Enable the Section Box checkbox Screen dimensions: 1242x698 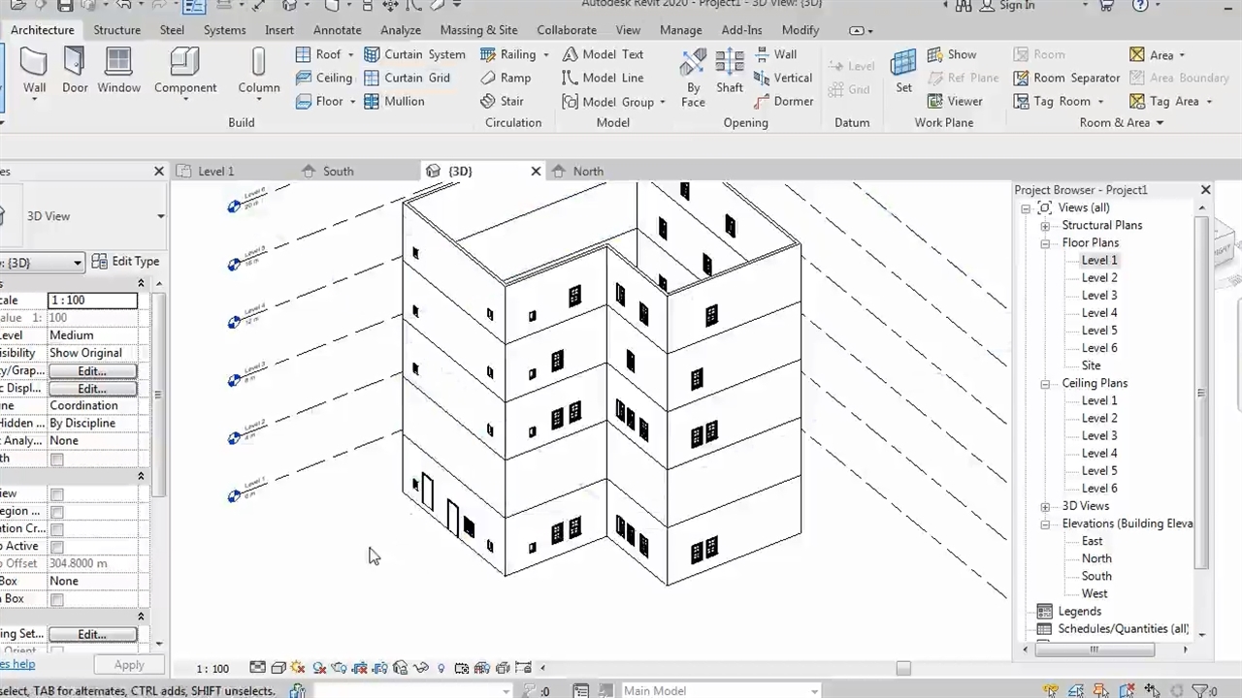(x=57, y=599)
